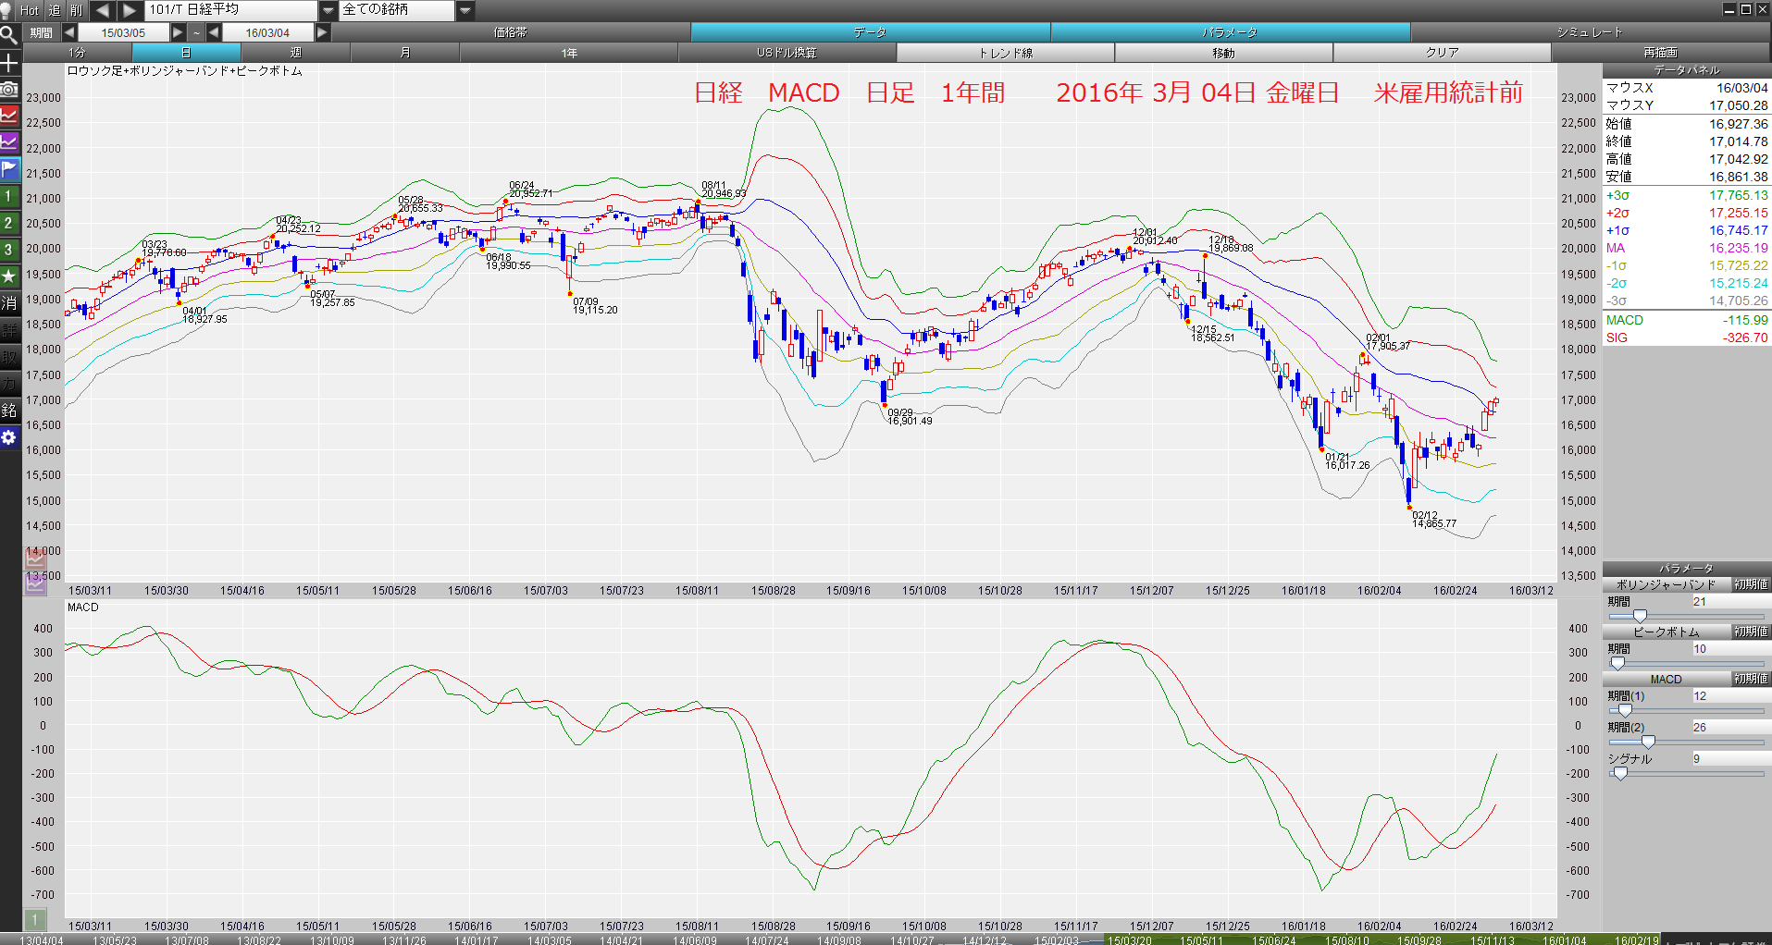Open settings with the gear icon
This screenshot has width=1772, height=945.
coord(9,437)
